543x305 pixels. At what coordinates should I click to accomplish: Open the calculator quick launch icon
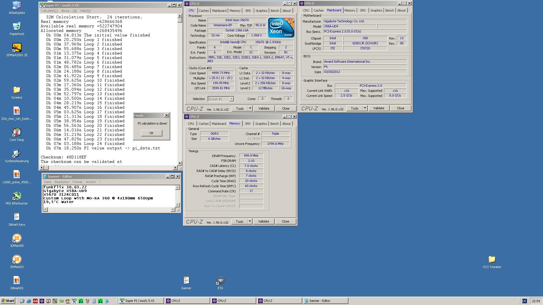(94, 301)
